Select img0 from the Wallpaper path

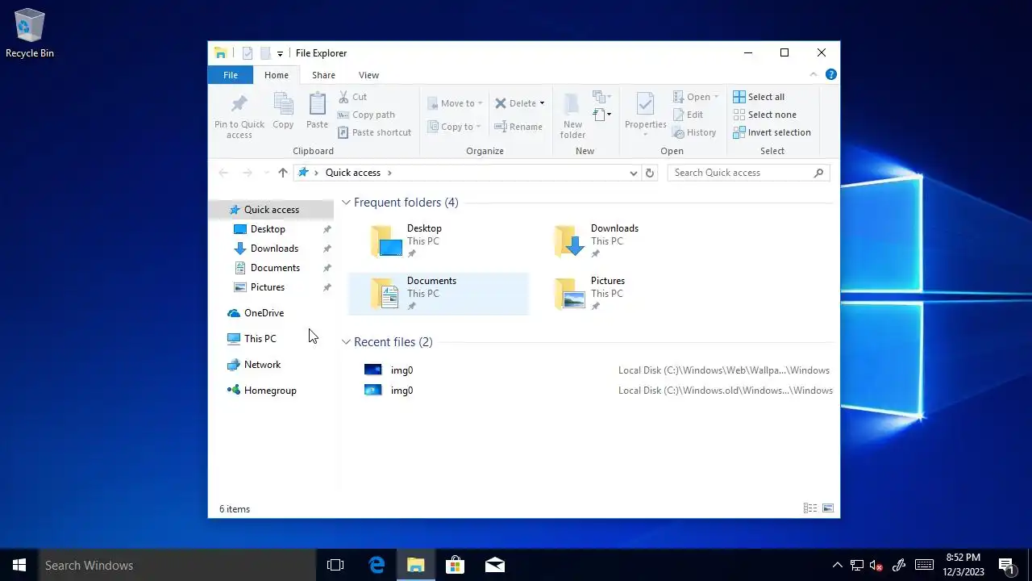point(597,370)
